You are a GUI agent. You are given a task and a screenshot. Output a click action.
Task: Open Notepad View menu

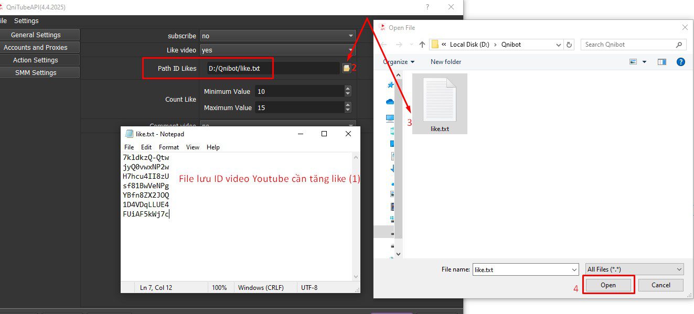tap(193, 147)
